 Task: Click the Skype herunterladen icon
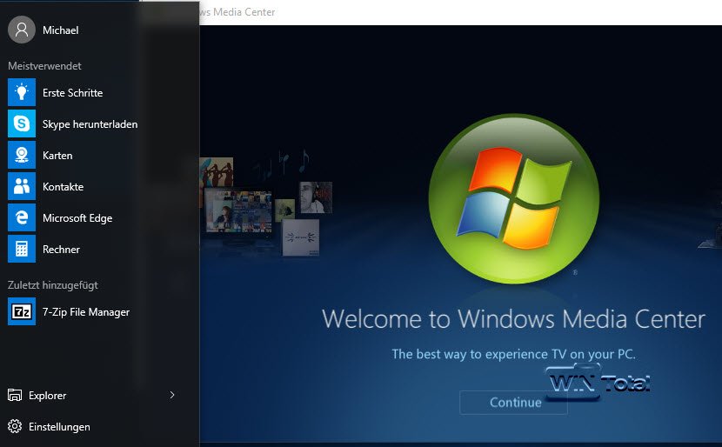(x=22, y=123)
